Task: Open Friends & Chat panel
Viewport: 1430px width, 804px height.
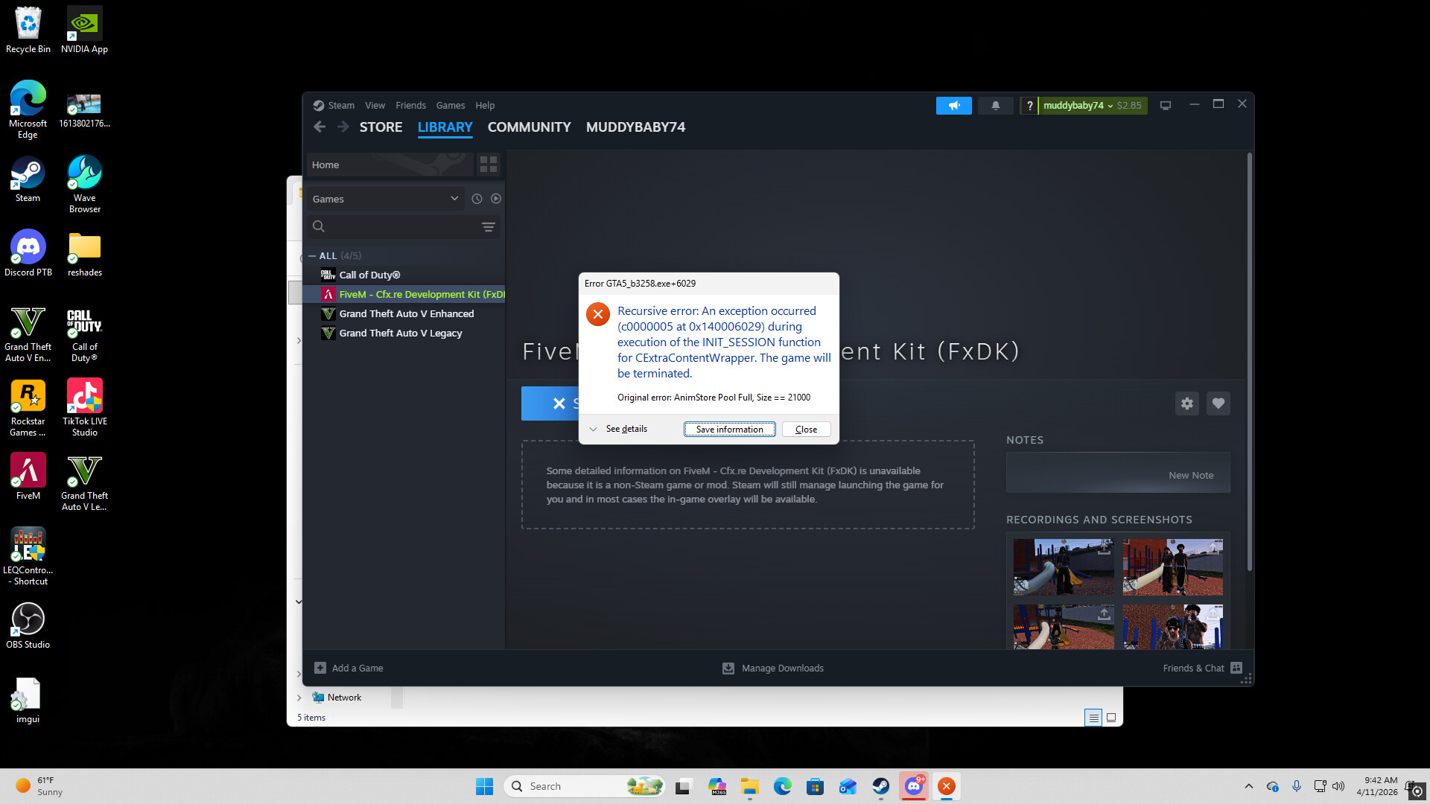Action: [x=1202, y=668]
